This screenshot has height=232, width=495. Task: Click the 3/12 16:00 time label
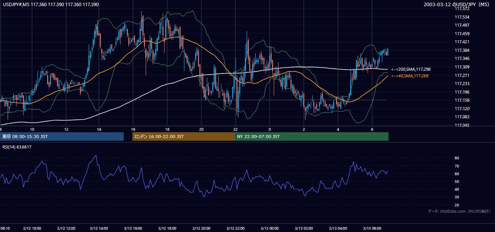pyautogui.click(x=133, y=228)
